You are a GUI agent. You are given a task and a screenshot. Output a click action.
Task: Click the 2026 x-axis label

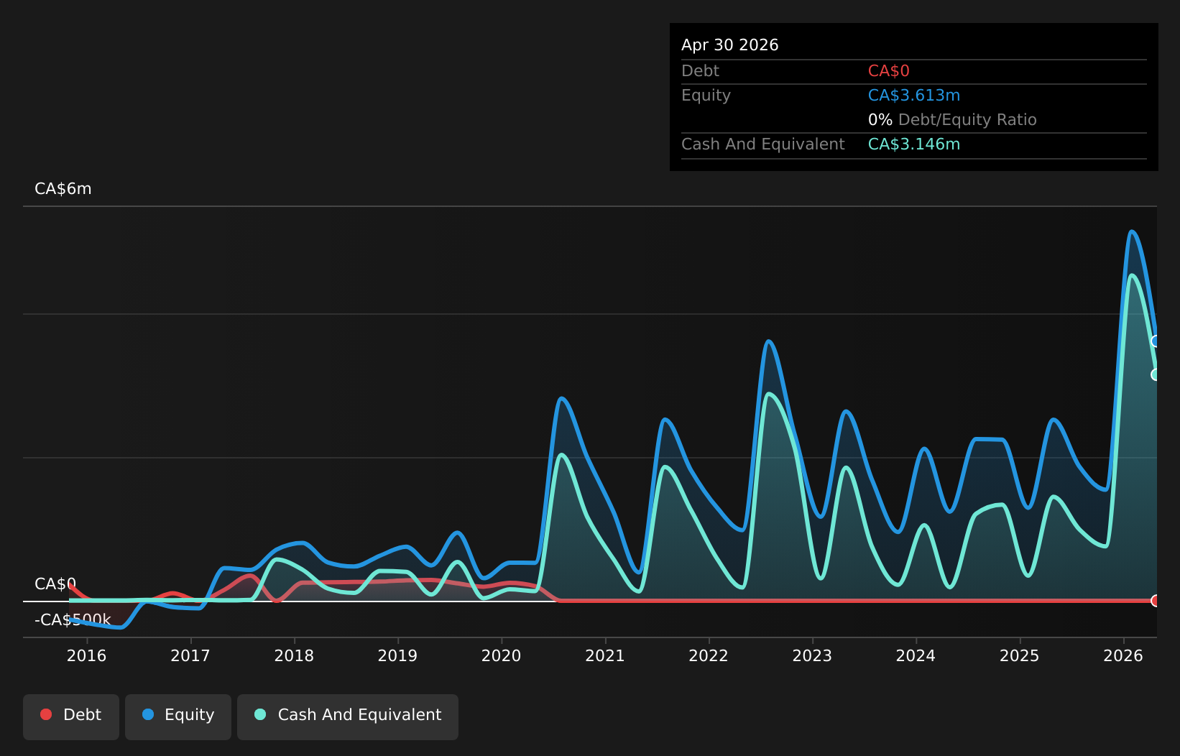(x=1123, y=655)
